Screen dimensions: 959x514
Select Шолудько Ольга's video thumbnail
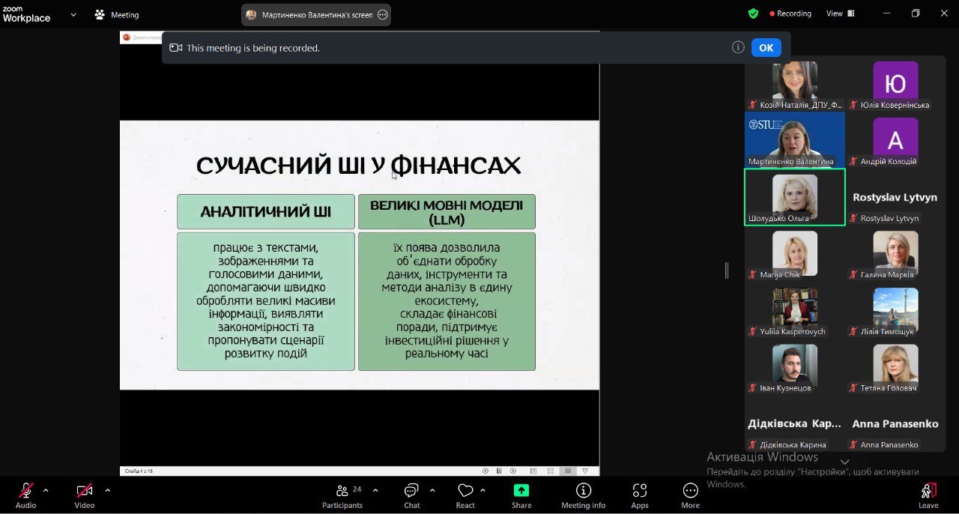[794, 197]
